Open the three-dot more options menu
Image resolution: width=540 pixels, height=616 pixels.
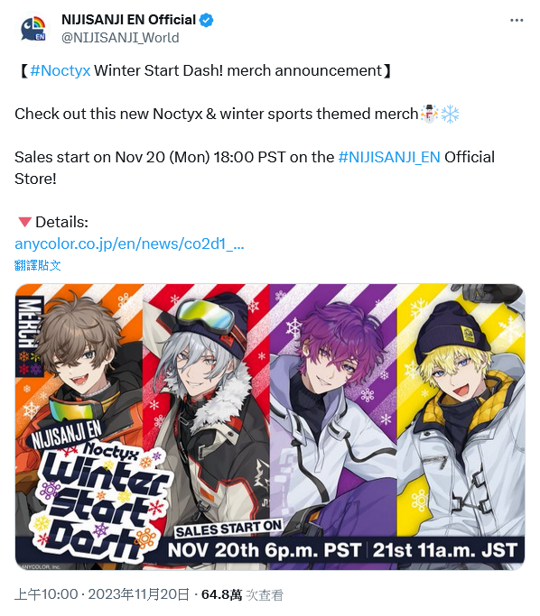pos(517,20)
